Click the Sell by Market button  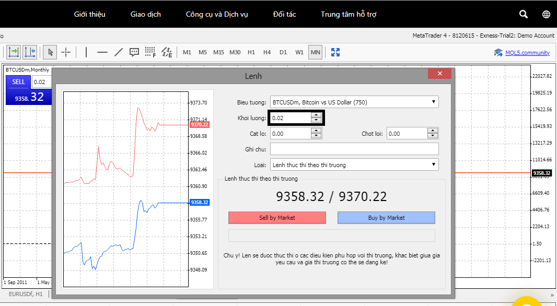coord(277,218)
